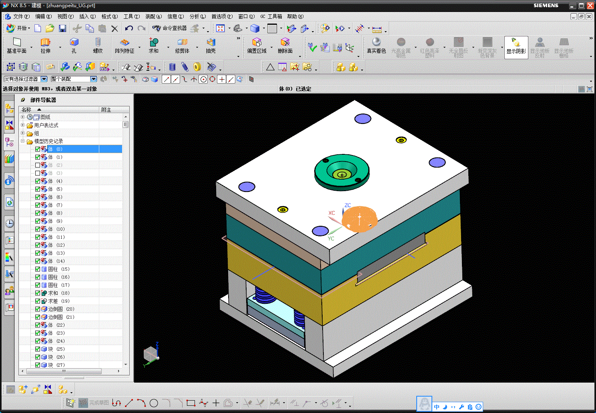Expand the 用户表达式 tree node
The height and width of the screenshot is (413, 596).
pos(23,125)
